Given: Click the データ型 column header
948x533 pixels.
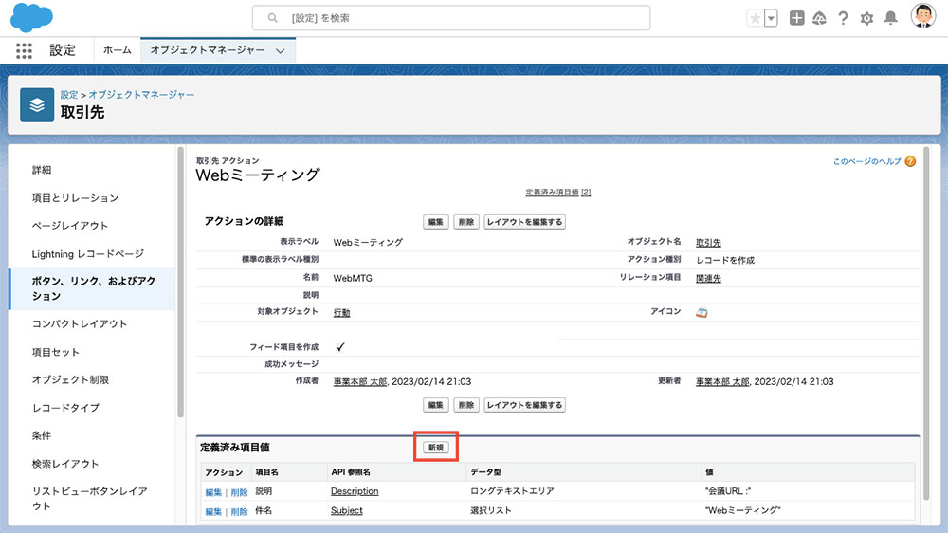Looking at the screenshot, I should [x=486, y=472].
